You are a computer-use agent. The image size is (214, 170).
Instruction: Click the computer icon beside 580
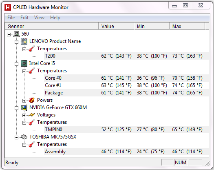click(17, 34)
